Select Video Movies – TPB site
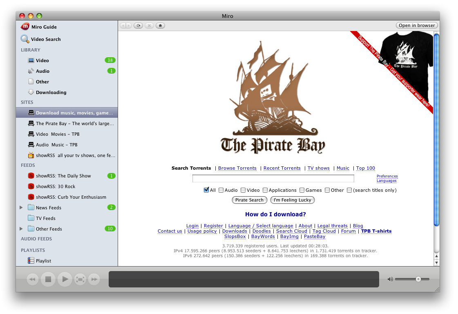 point(57,134)
